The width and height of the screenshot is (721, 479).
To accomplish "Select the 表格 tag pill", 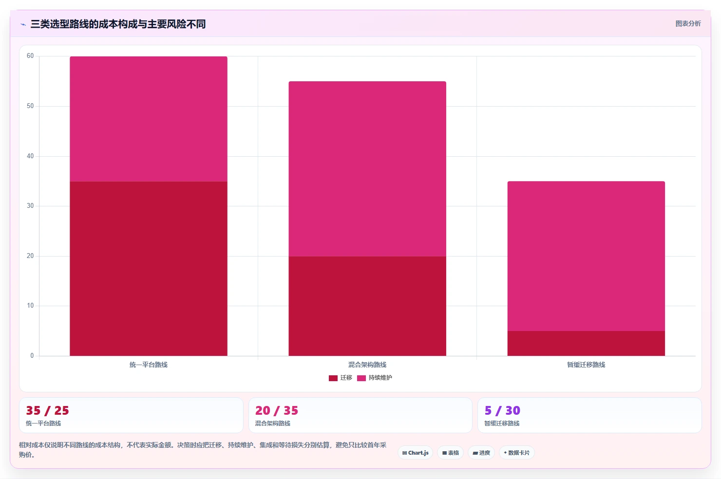I will coord(451,453).
